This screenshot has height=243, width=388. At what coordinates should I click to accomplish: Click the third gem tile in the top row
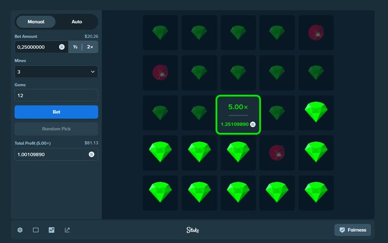[238, 32]
